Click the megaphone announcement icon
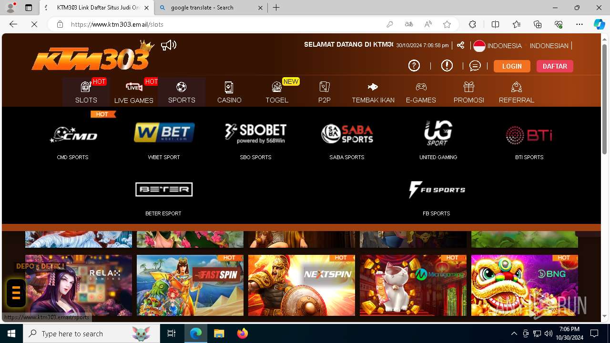Image resolution: width=610 pixels, height=343 pixels. 169,45
